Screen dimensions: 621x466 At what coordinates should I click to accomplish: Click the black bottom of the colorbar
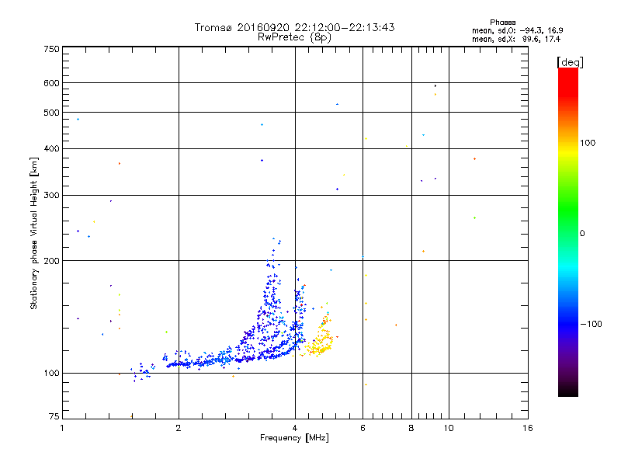point(568,391)
